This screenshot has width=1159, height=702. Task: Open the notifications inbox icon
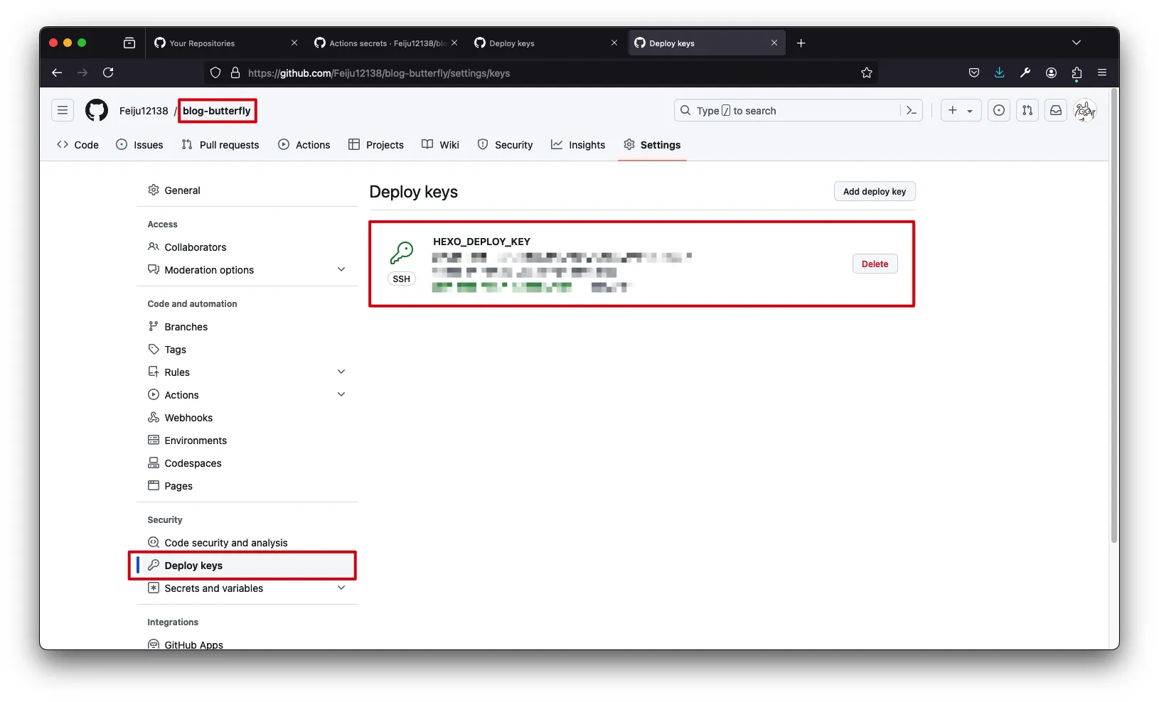coord(1056,111)
